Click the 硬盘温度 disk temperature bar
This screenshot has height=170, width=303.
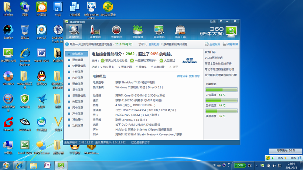[221, 111]
